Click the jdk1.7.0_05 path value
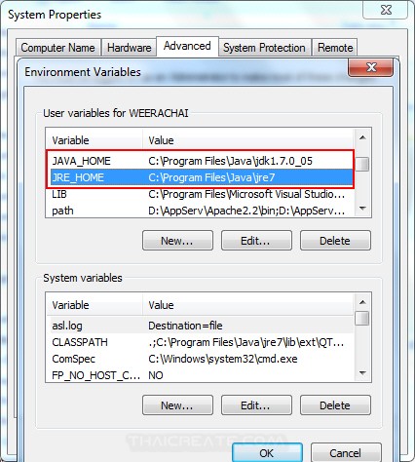This screenshot has width=415, height=462. pyautogui.click(x=230, y=161)
